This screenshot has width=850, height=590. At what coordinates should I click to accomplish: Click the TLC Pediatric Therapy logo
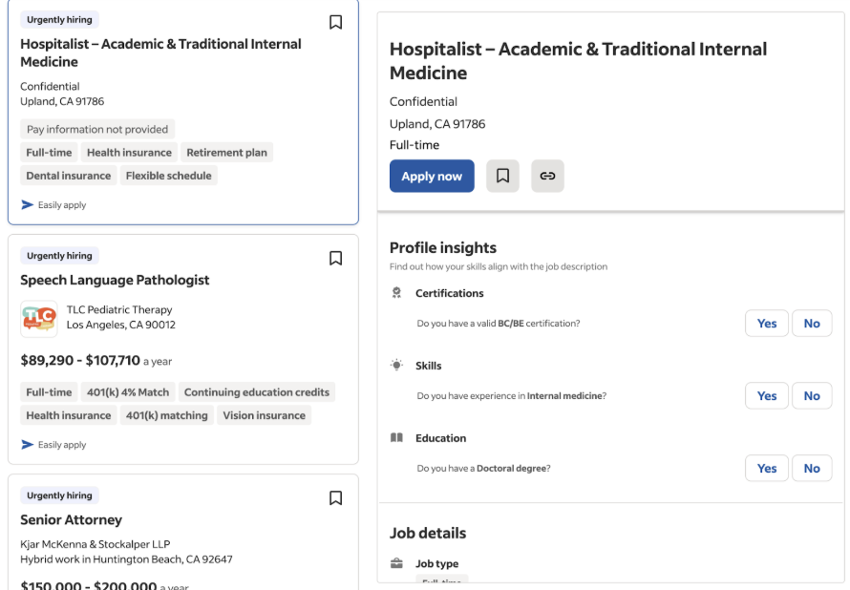(x=39, y=319)
